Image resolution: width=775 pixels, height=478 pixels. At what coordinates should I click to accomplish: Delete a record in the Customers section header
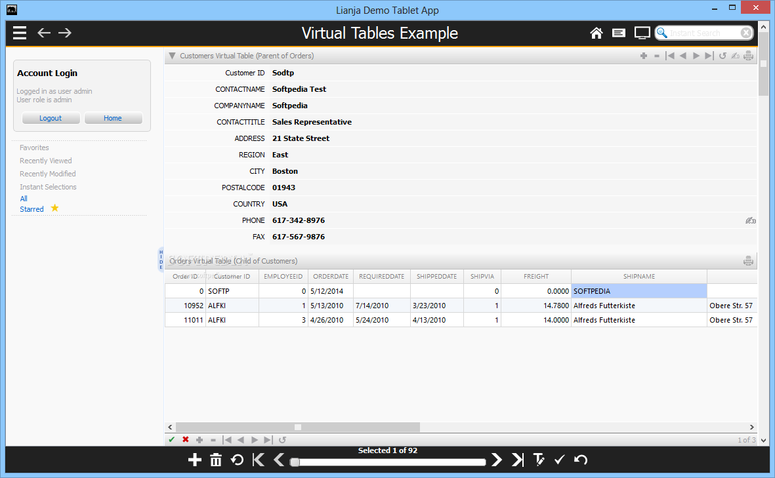[657, 56]
